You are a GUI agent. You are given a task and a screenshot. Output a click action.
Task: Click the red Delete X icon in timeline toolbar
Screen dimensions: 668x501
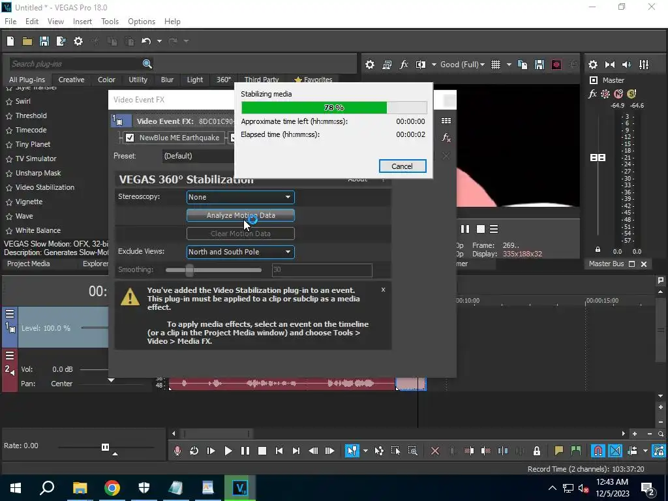435,451
